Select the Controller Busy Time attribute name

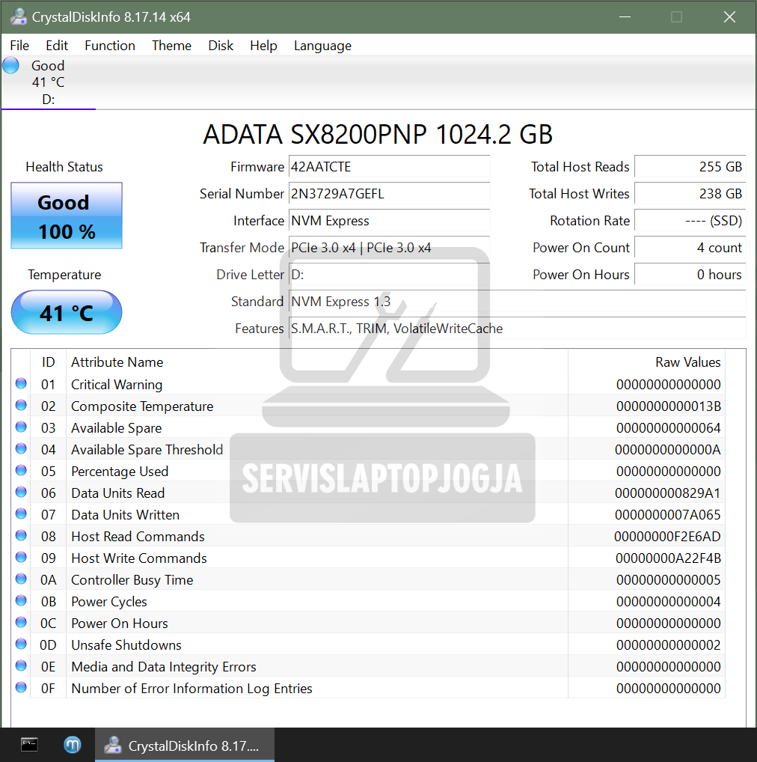point(132,580)
